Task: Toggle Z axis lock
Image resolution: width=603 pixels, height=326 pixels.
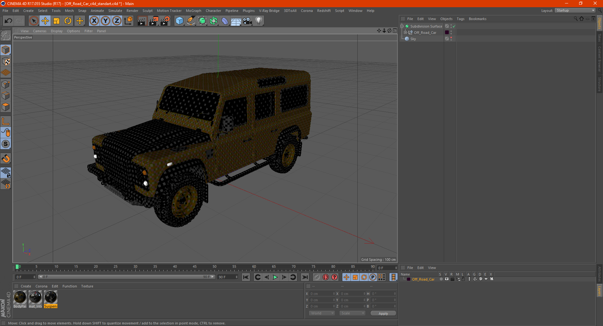Action: point(117,21)
